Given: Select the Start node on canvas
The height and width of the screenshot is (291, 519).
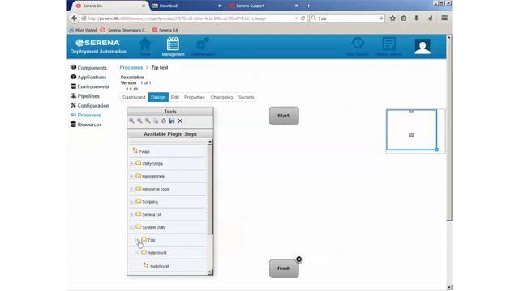Looking at the screenshot, I should tap(284, 116).
